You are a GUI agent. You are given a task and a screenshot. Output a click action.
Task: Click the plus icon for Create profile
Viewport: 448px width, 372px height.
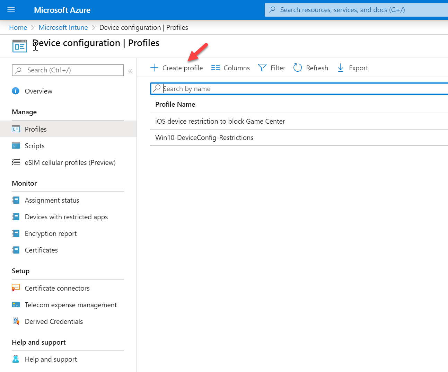coord(154,68)
